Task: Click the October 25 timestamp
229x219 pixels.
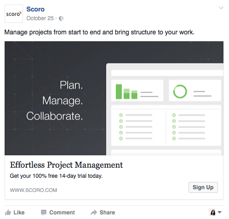Action: (40, 18)
